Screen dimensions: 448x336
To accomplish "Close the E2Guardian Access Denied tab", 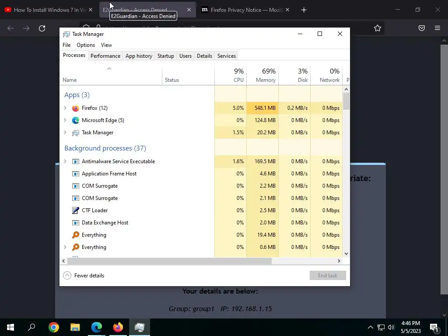I will tap(189, 10).
